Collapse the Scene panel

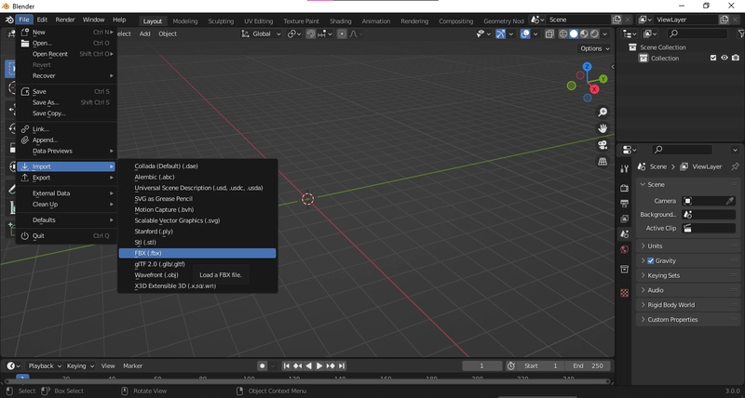pos(687,184)
